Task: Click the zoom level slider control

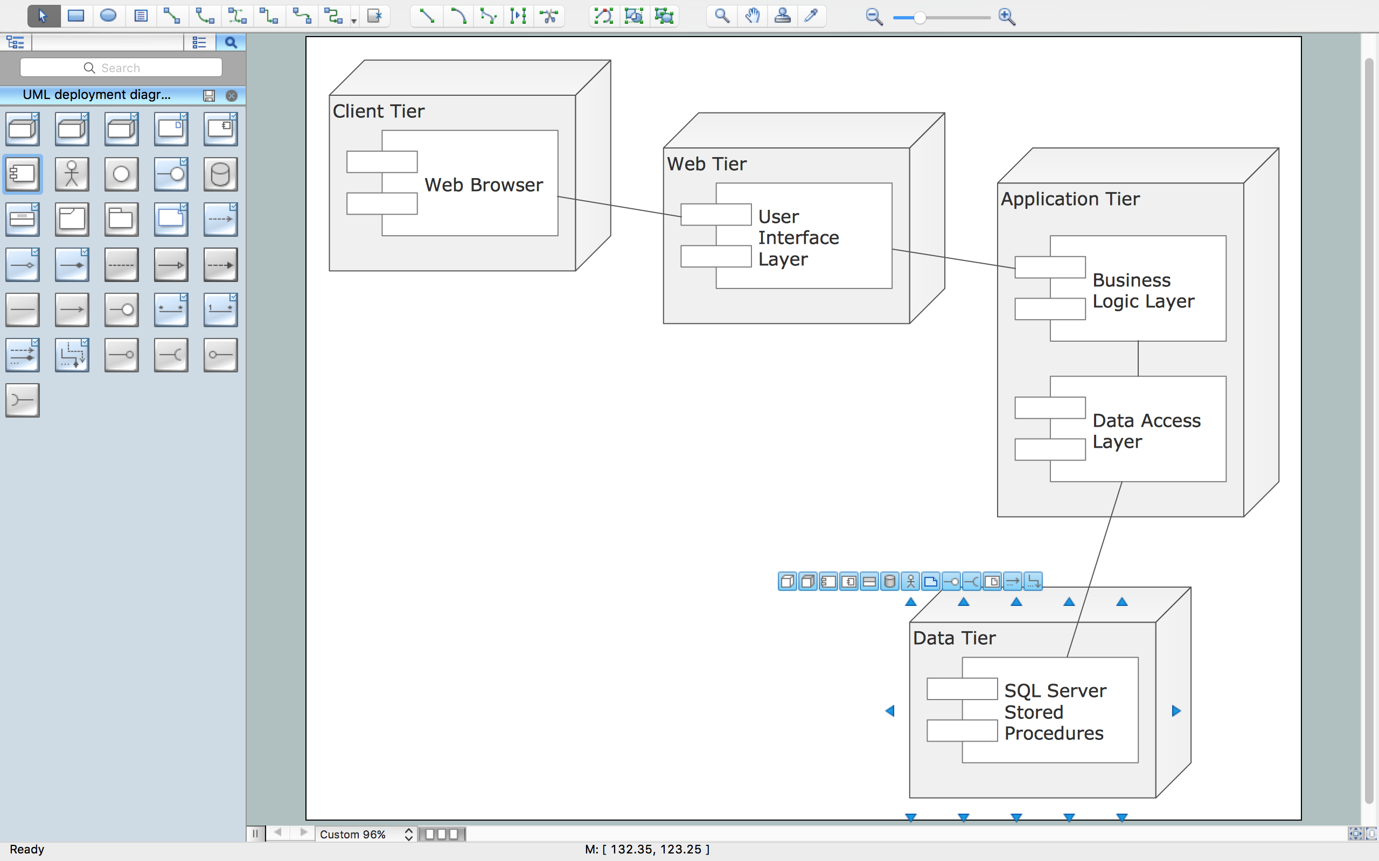Action: click(938, 17)
